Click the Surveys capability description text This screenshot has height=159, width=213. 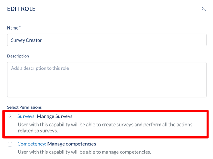pyautogui.click(x=105, y=128)
